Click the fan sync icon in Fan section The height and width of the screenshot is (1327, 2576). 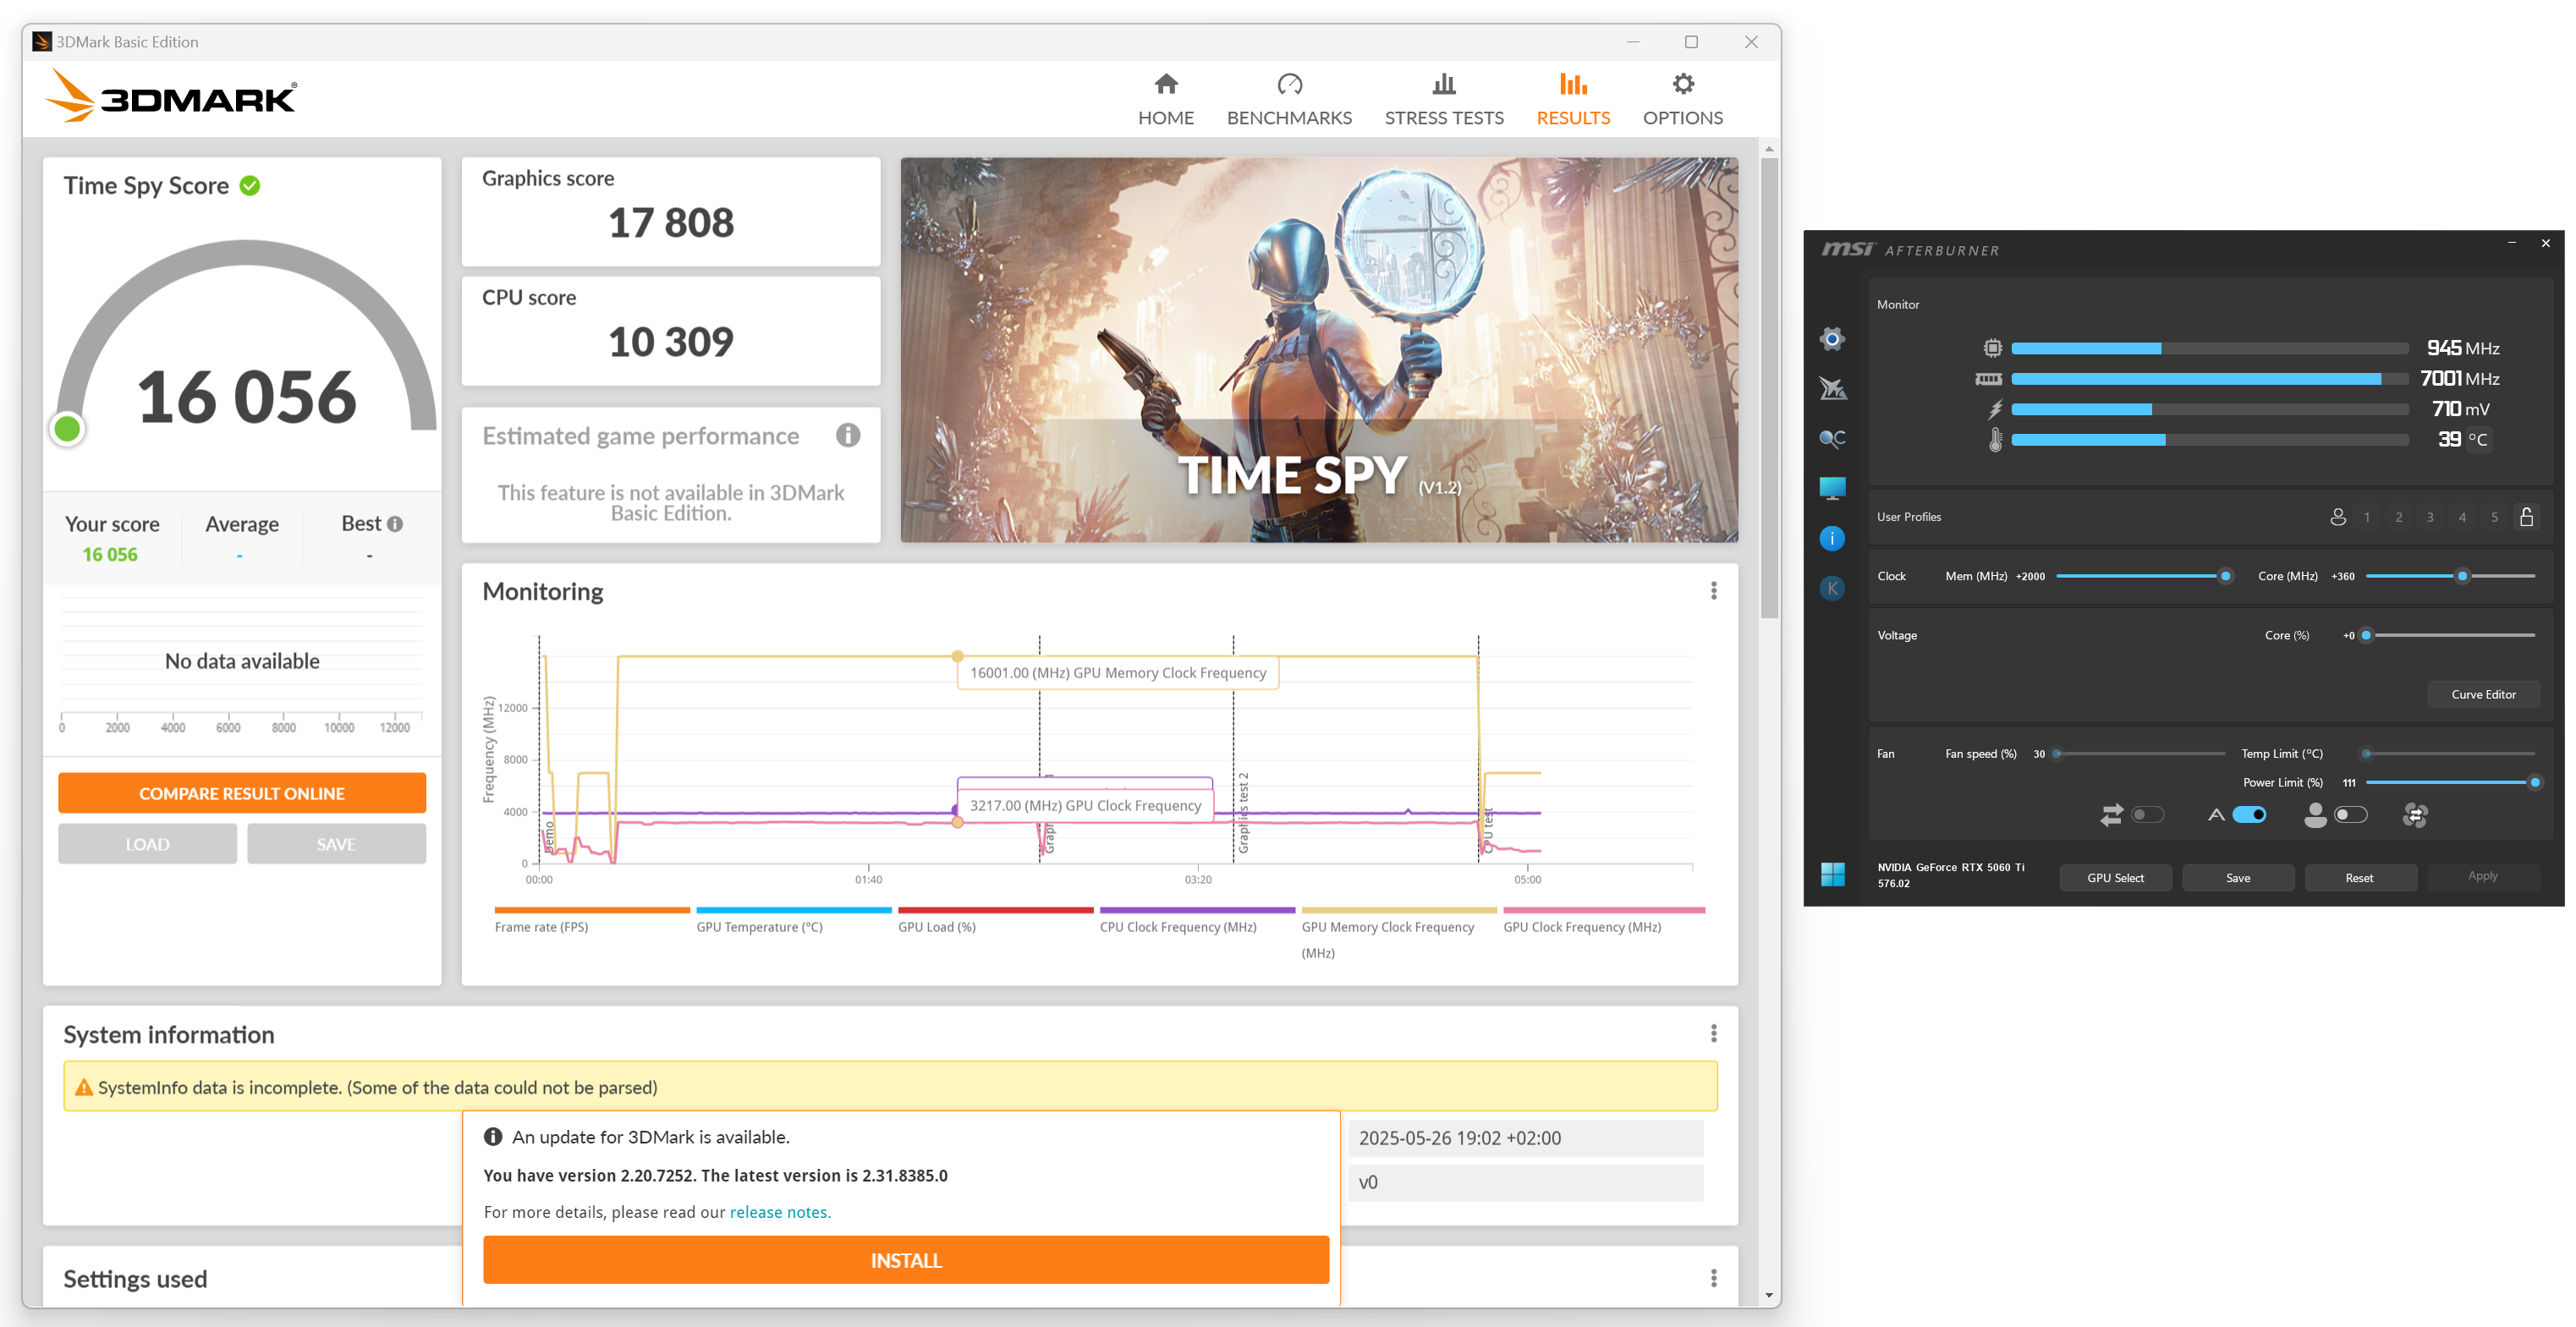pos(2415,816)
